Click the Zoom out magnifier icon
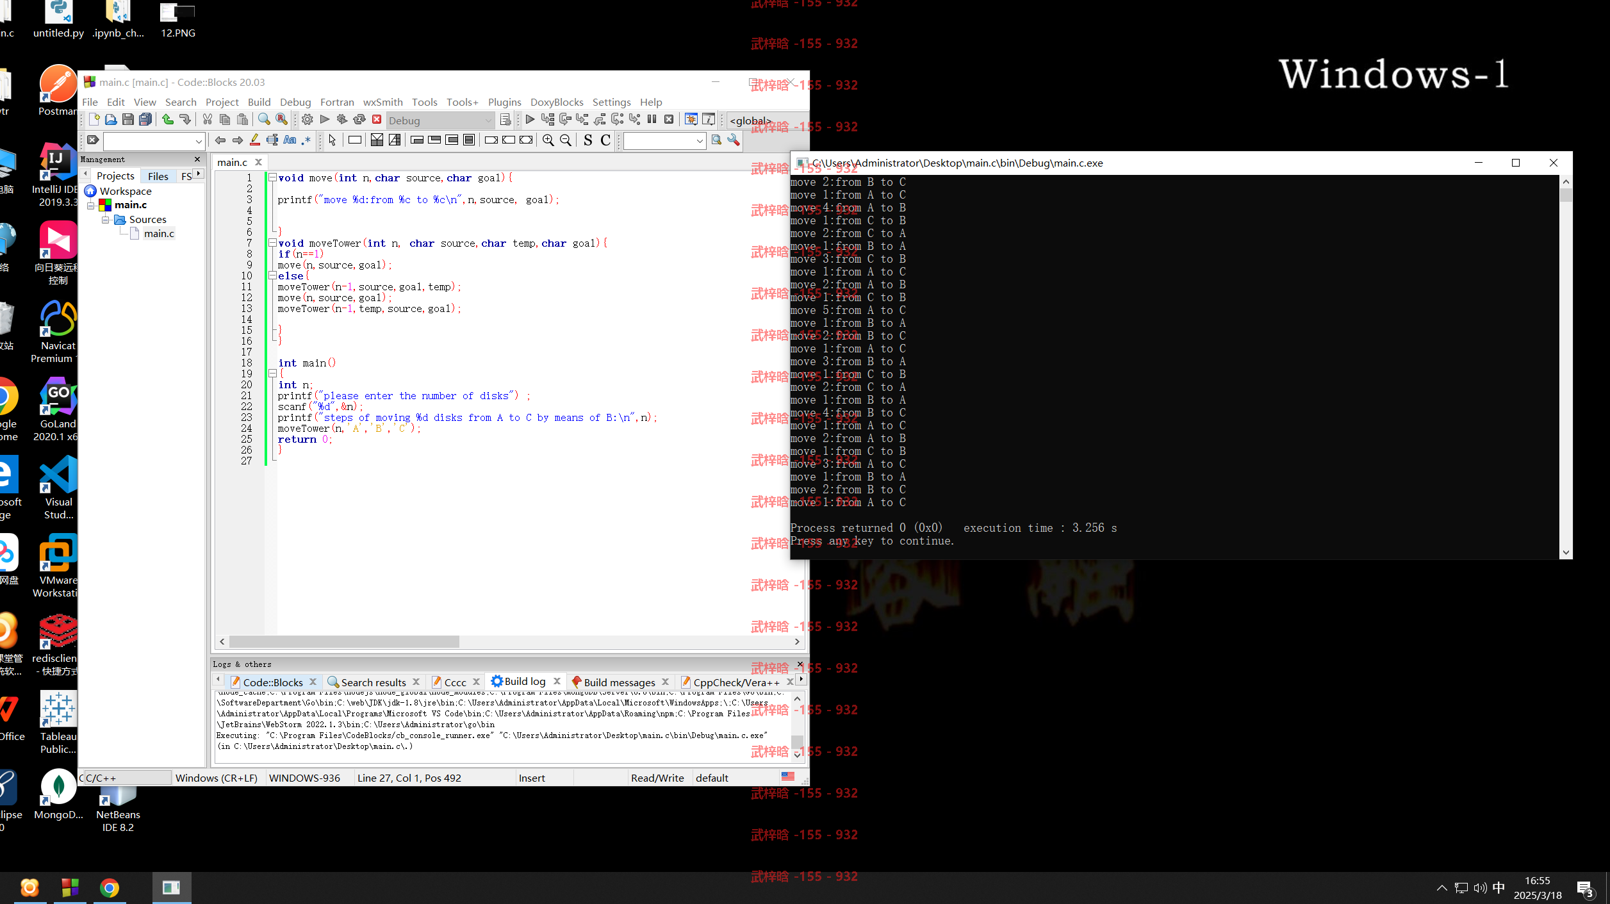The image size is (1610, 904). tap(566, 140)
